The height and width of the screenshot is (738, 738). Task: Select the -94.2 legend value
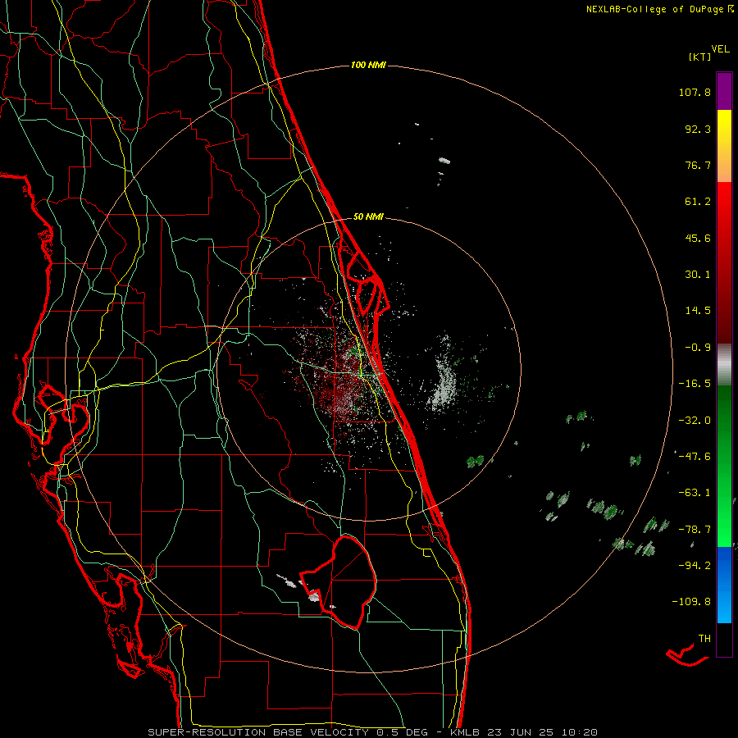pyautogui.click(x=695, y=565)
